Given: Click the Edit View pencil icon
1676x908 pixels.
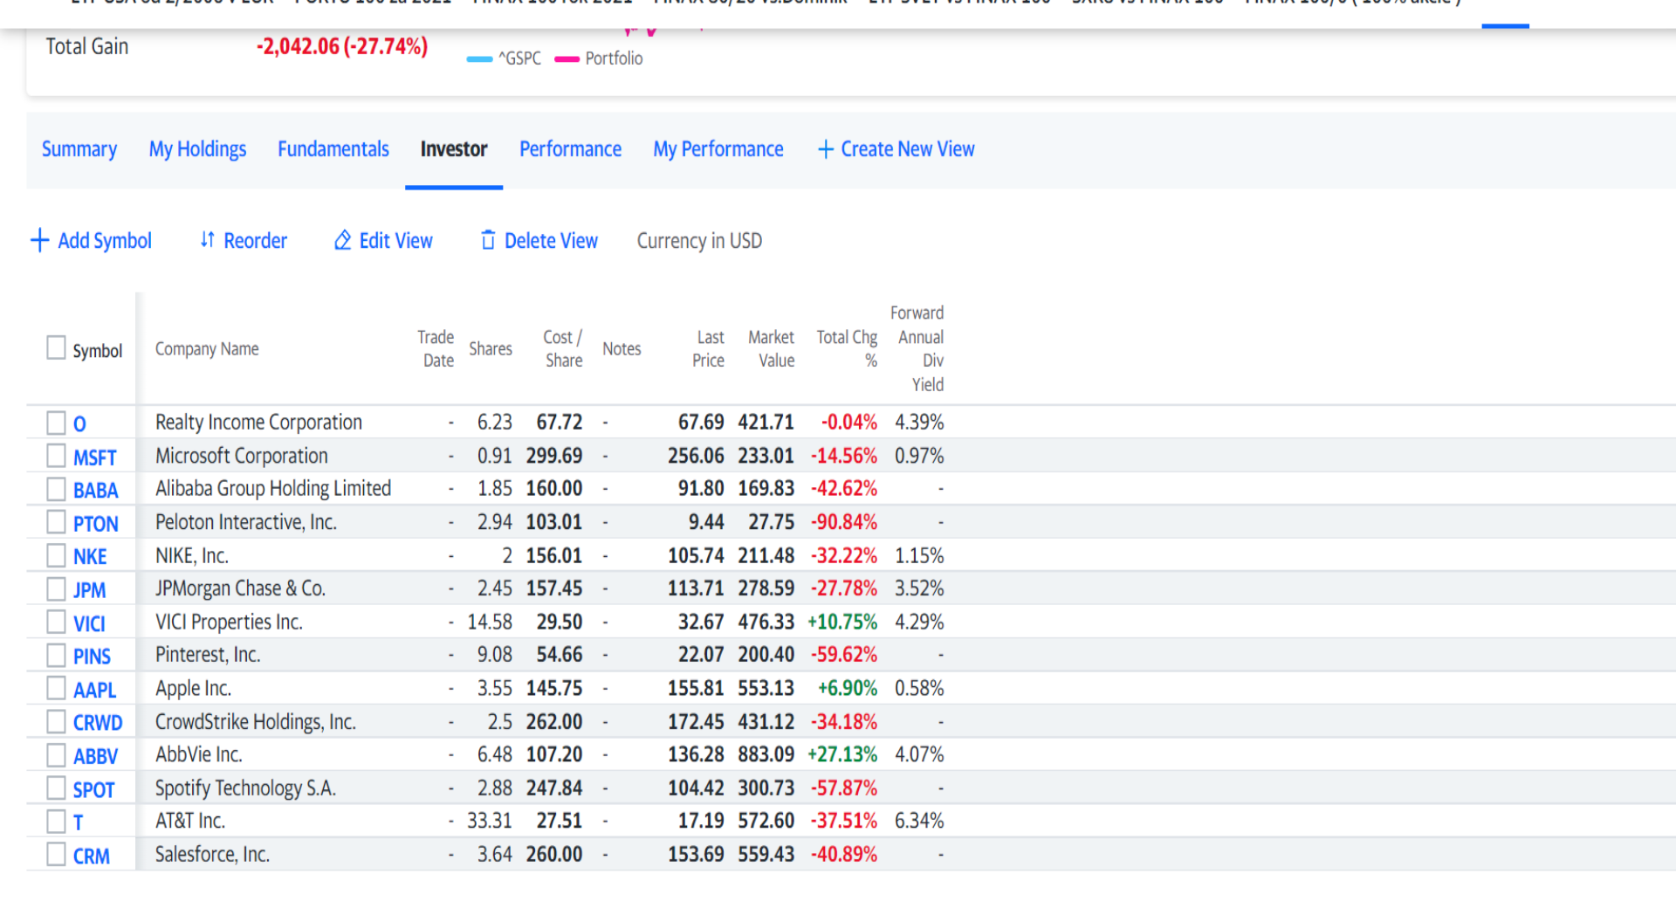Looking at the screenshot, I should click(x=343, y=240).
